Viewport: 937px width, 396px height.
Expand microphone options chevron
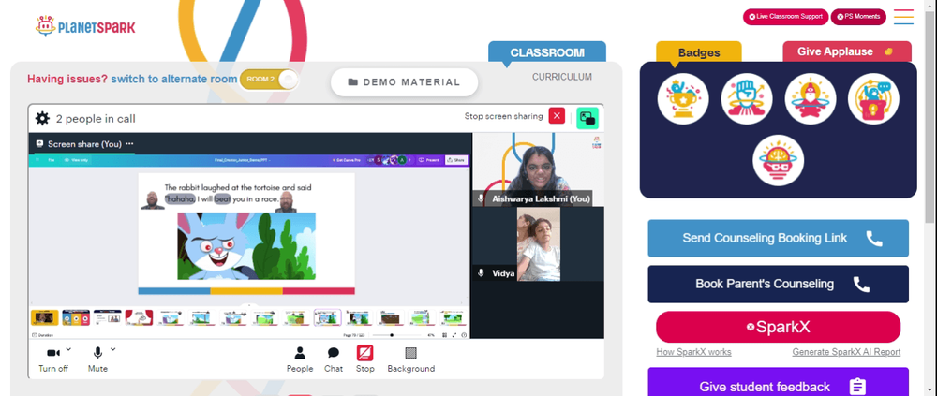[113, 349]
